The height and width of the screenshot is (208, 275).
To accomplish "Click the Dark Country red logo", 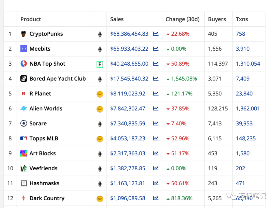I will pos(24,198).
